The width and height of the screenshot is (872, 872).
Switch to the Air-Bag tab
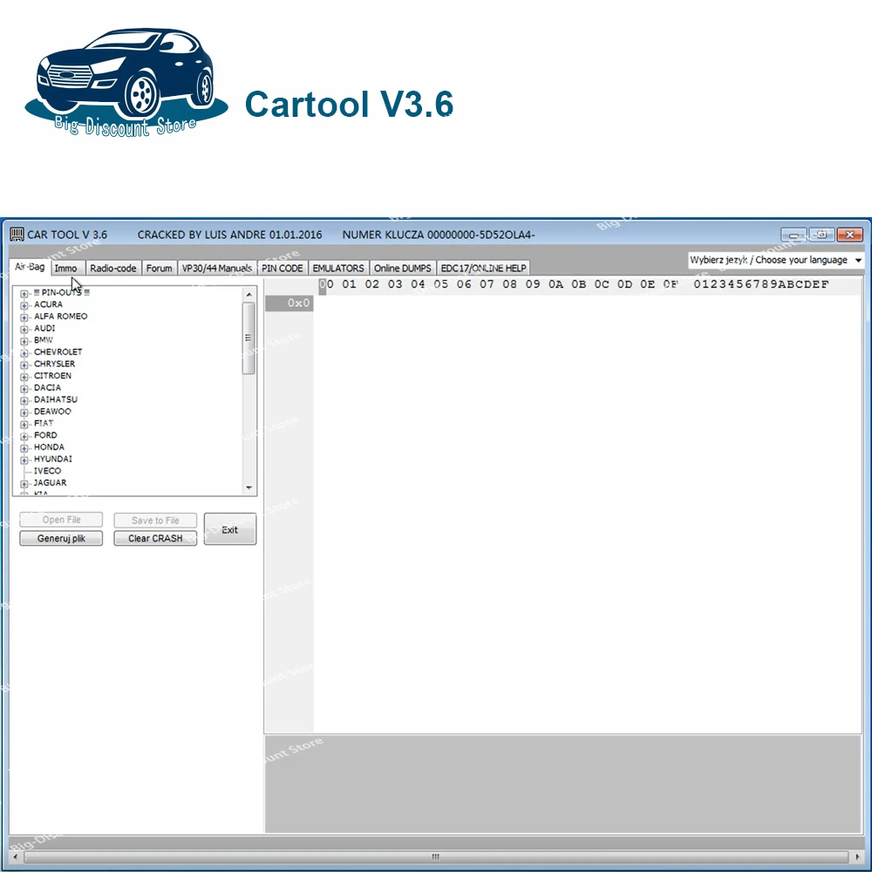coord(30,267)
